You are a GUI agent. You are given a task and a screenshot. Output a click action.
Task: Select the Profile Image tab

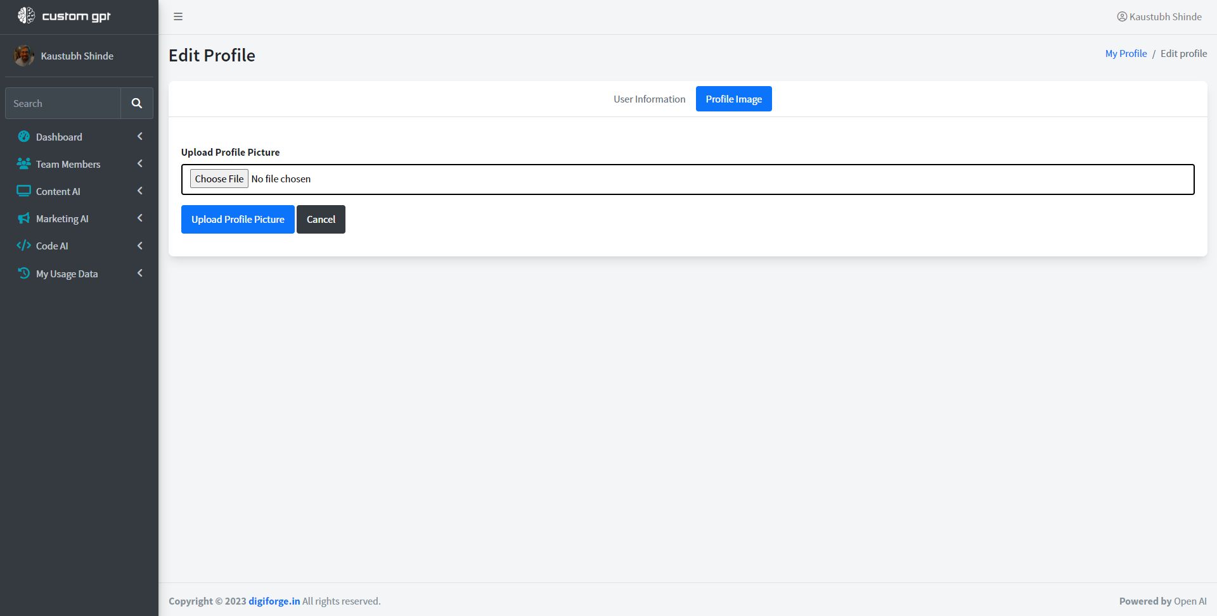(733, 99)
